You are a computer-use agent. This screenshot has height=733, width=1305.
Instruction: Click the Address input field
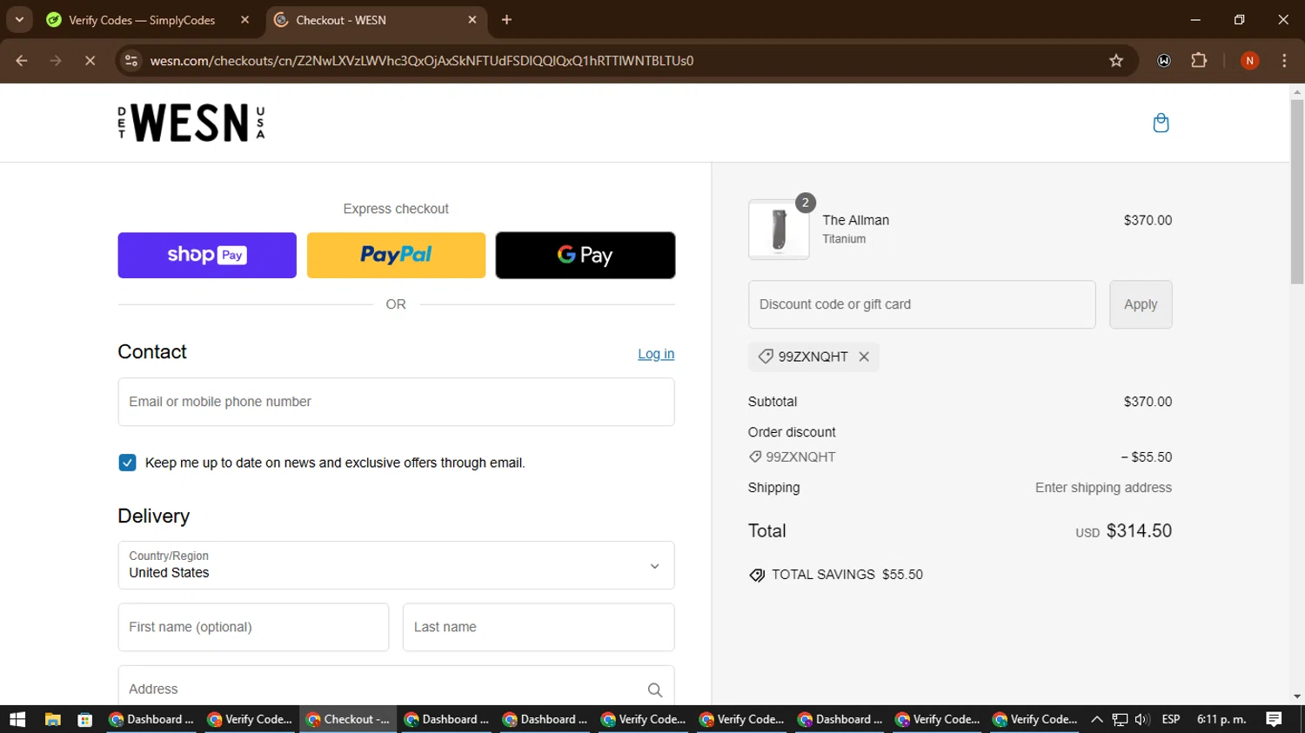(x=396, y=687)
